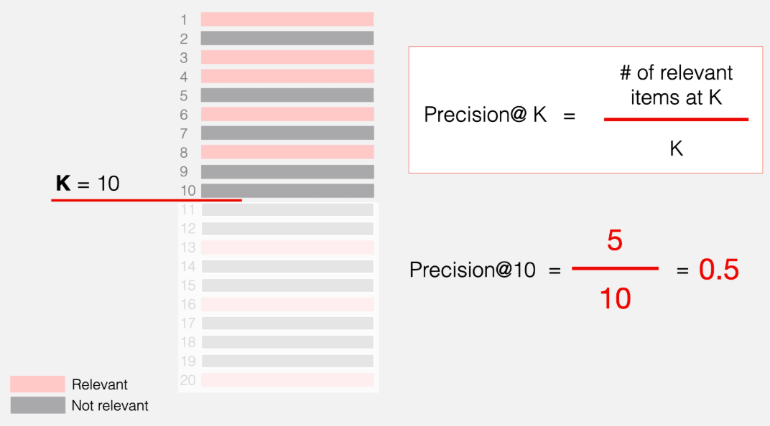Click the "# of relevant items at K" numerator
Screen dimensions: 770x426
pyautogui.click(x=676, y=85)
